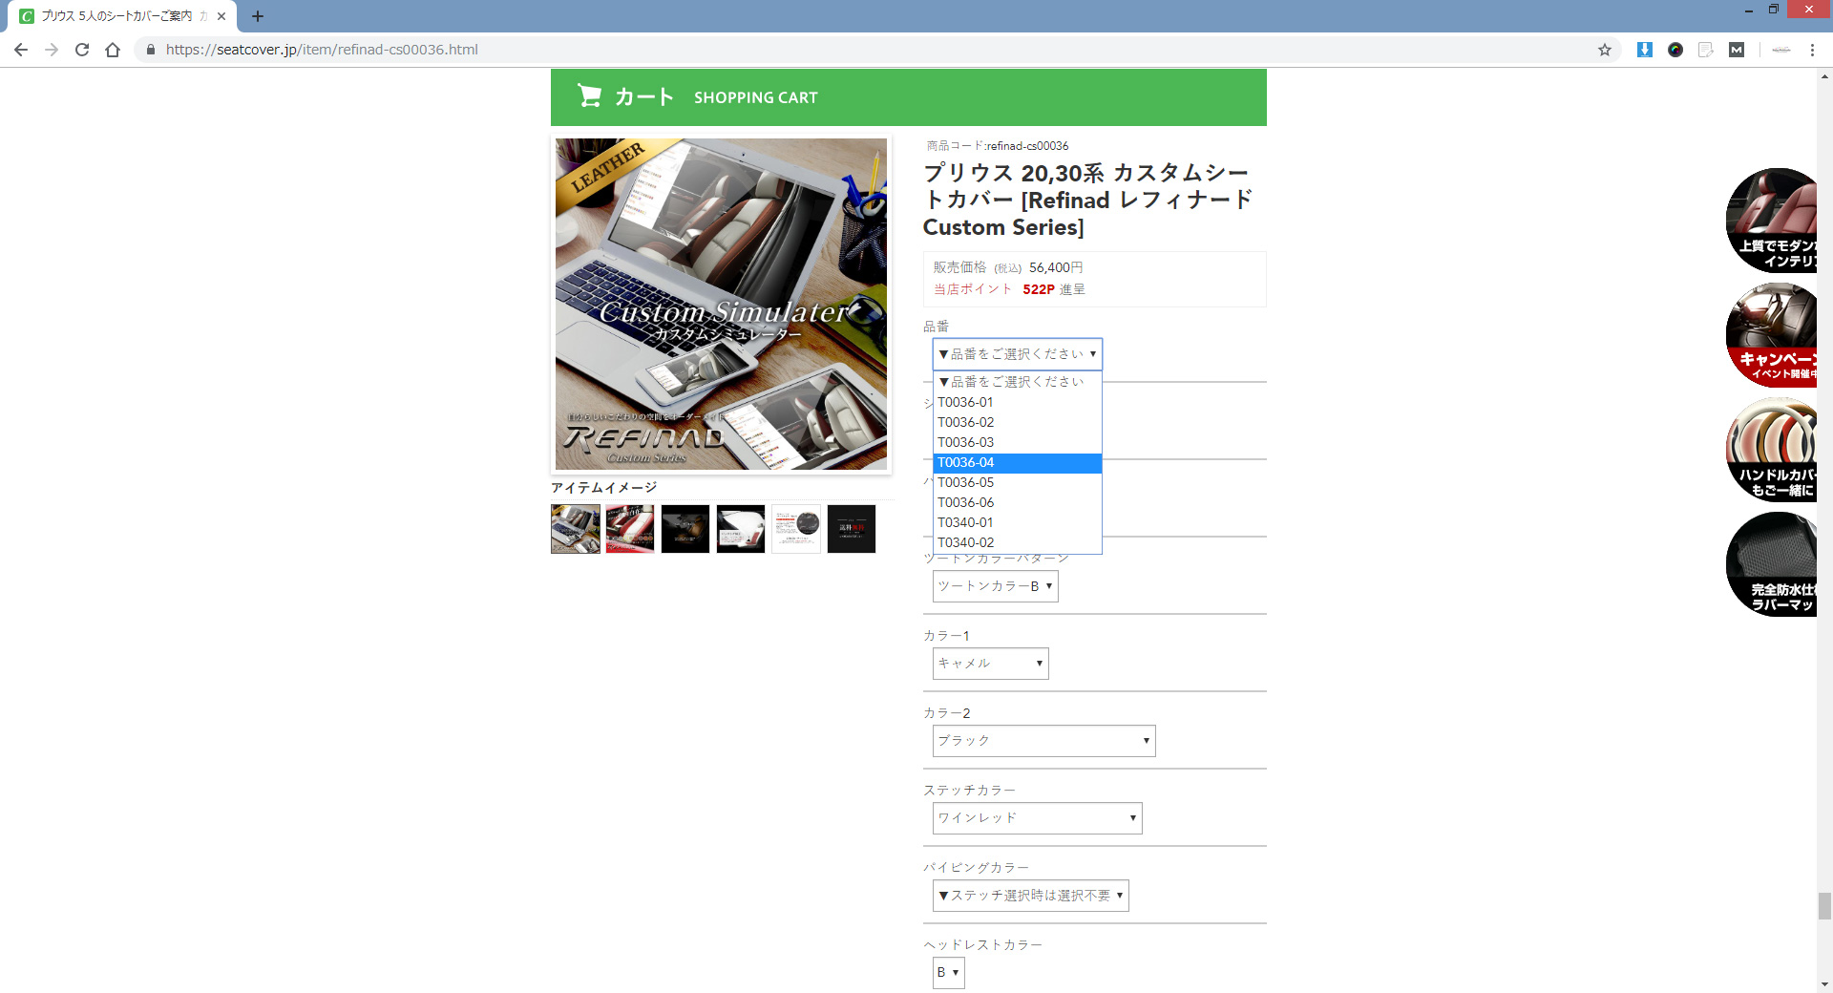Viewport: 1833px width, 993px height.
Task: Select part number T0036-01
Action: coord(1018,402)
